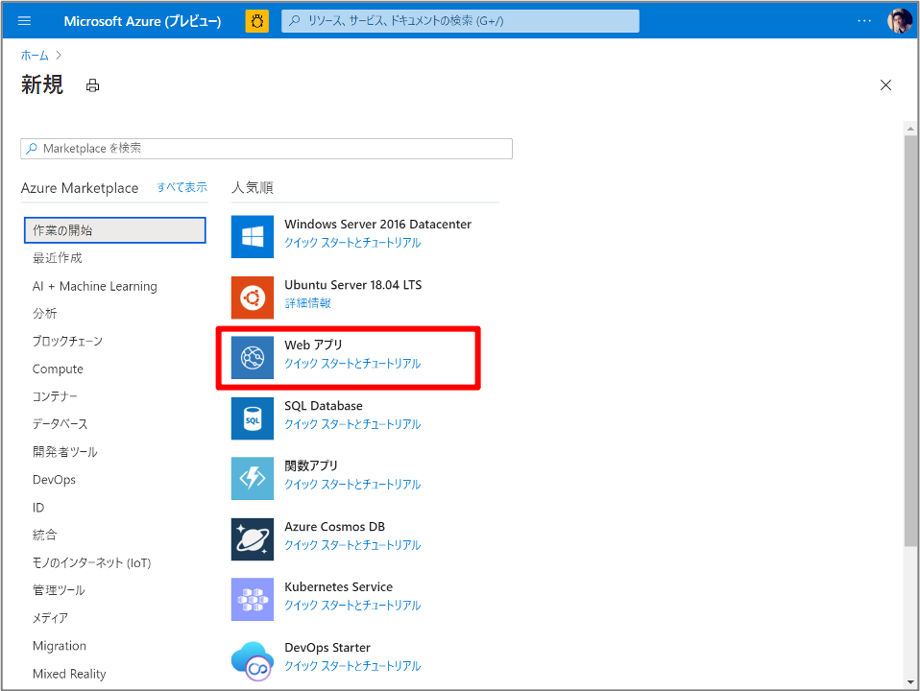Screen dimensions: 920x691
Task: Open 詳細情報 link under Ubuntu Server
Action: (x=307, y=302)
